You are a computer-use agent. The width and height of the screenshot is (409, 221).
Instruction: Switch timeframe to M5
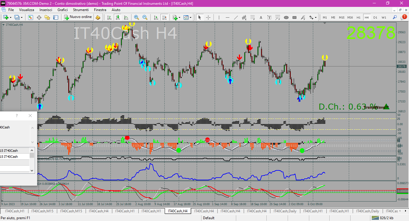coord(333,17)
